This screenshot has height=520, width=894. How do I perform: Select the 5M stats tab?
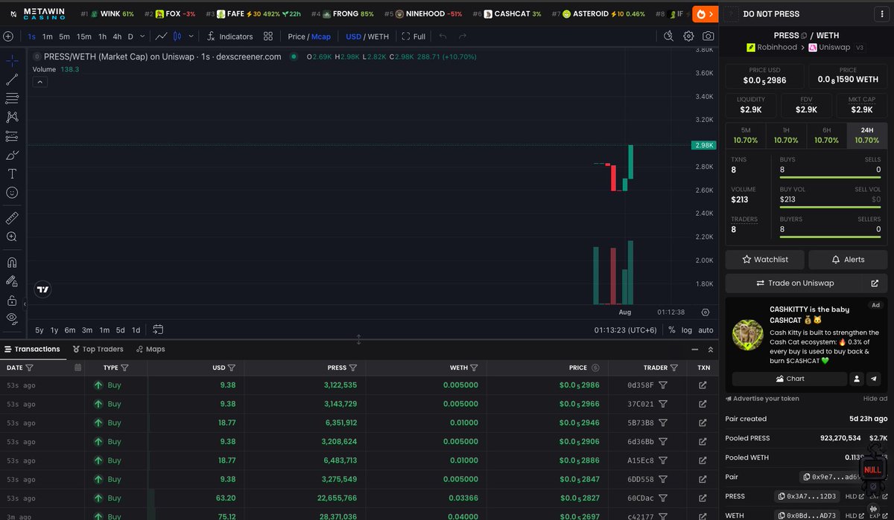pos(746,135)
